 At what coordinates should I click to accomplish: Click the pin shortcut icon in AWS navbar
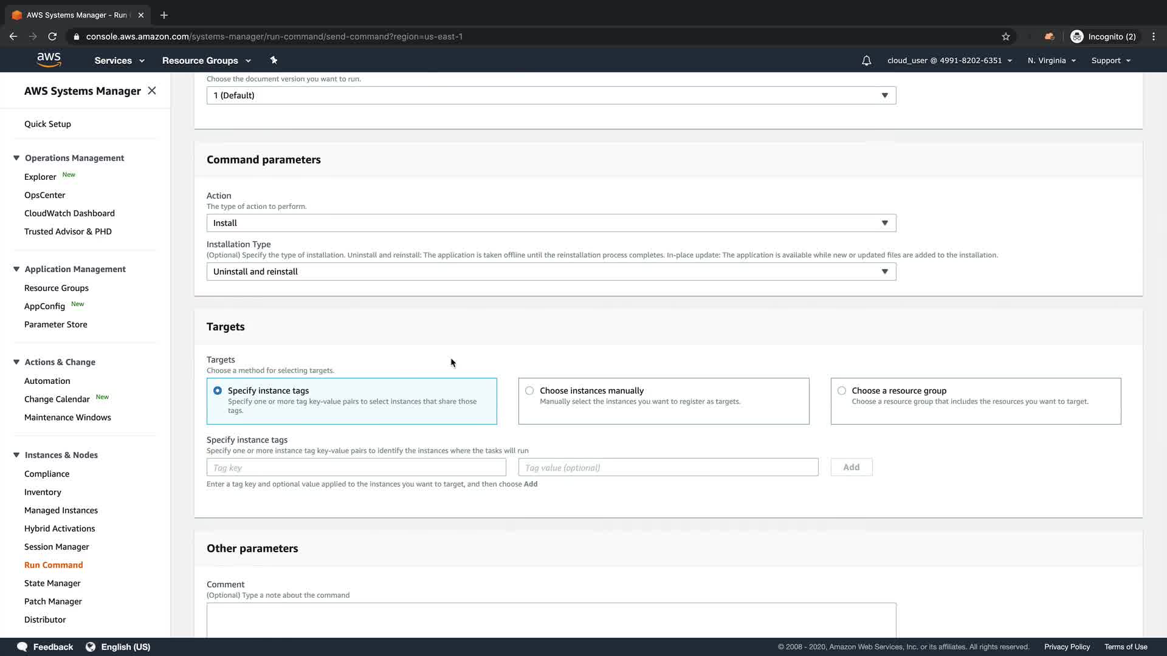coord(274,60)
